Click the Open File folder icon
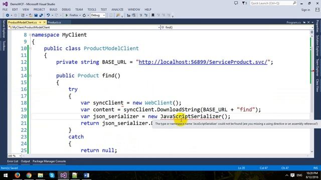Screen dimensions: 321x180 pyautogui.click(x=31, y=15)
